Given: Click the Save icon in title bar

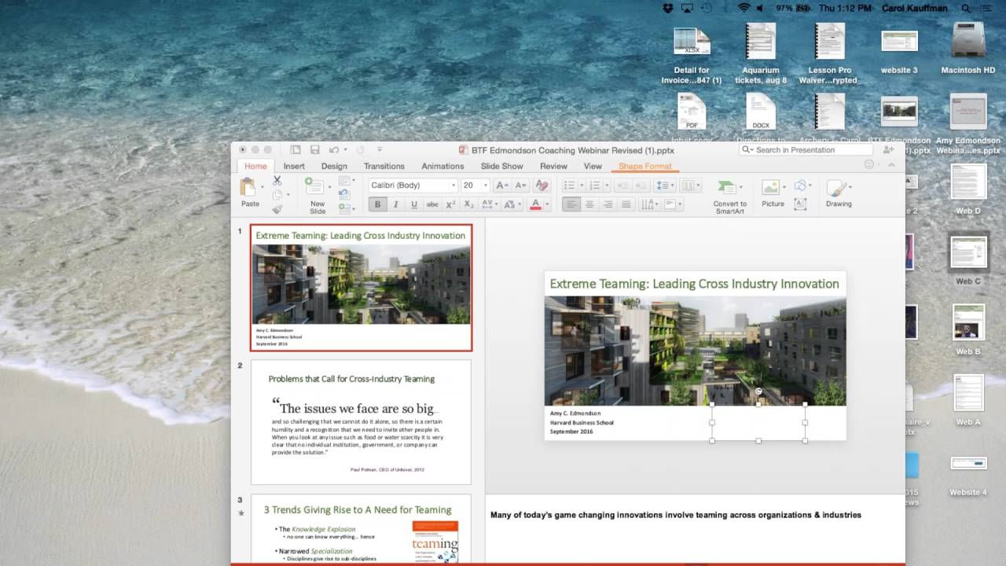Looking at the screenshot, I should 314,149.
